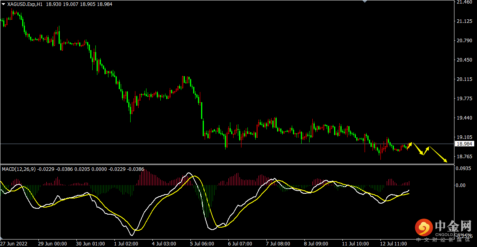Click the 21.460 price axis level
Image resolution: width=477 pixels, height=247 pixels.
(464, 2)
